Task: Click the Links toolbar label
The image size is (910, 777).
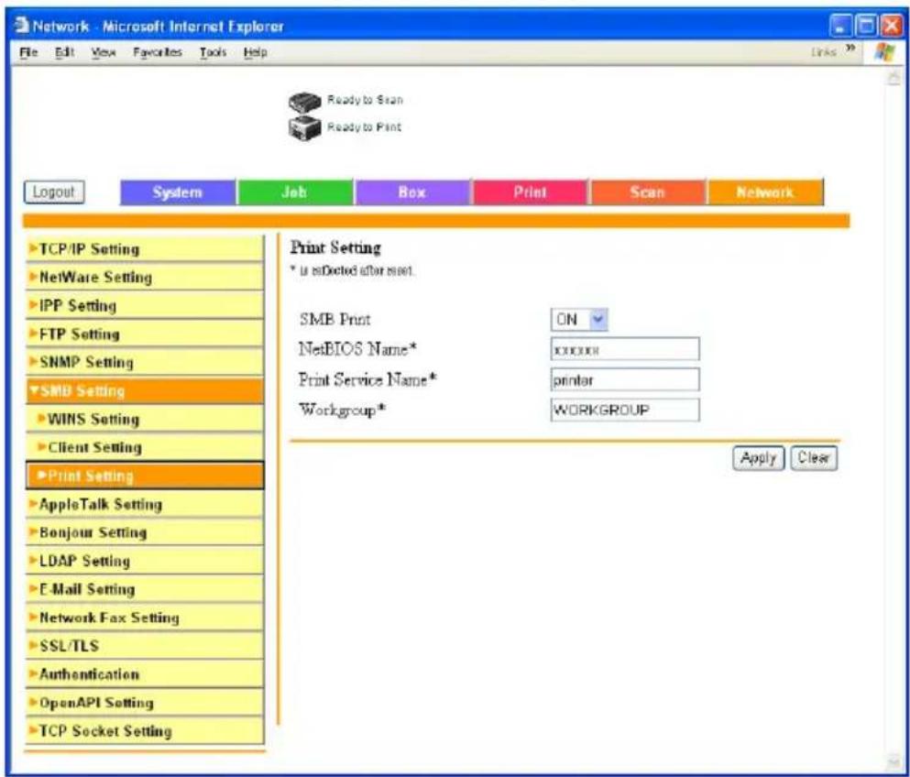Action: click(x=824, y=52)
